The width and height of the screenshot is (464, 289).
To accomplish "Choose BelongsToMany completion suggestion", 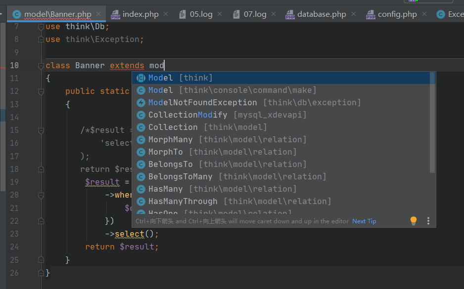I will (281, 177).
